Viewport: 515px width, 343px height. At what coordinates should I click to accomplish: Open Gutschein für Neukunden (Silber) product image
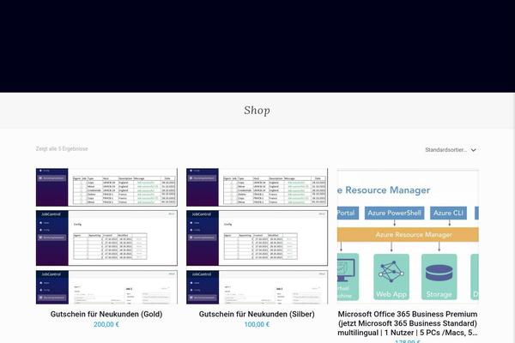pyautogui.click(x=257, y=236)
